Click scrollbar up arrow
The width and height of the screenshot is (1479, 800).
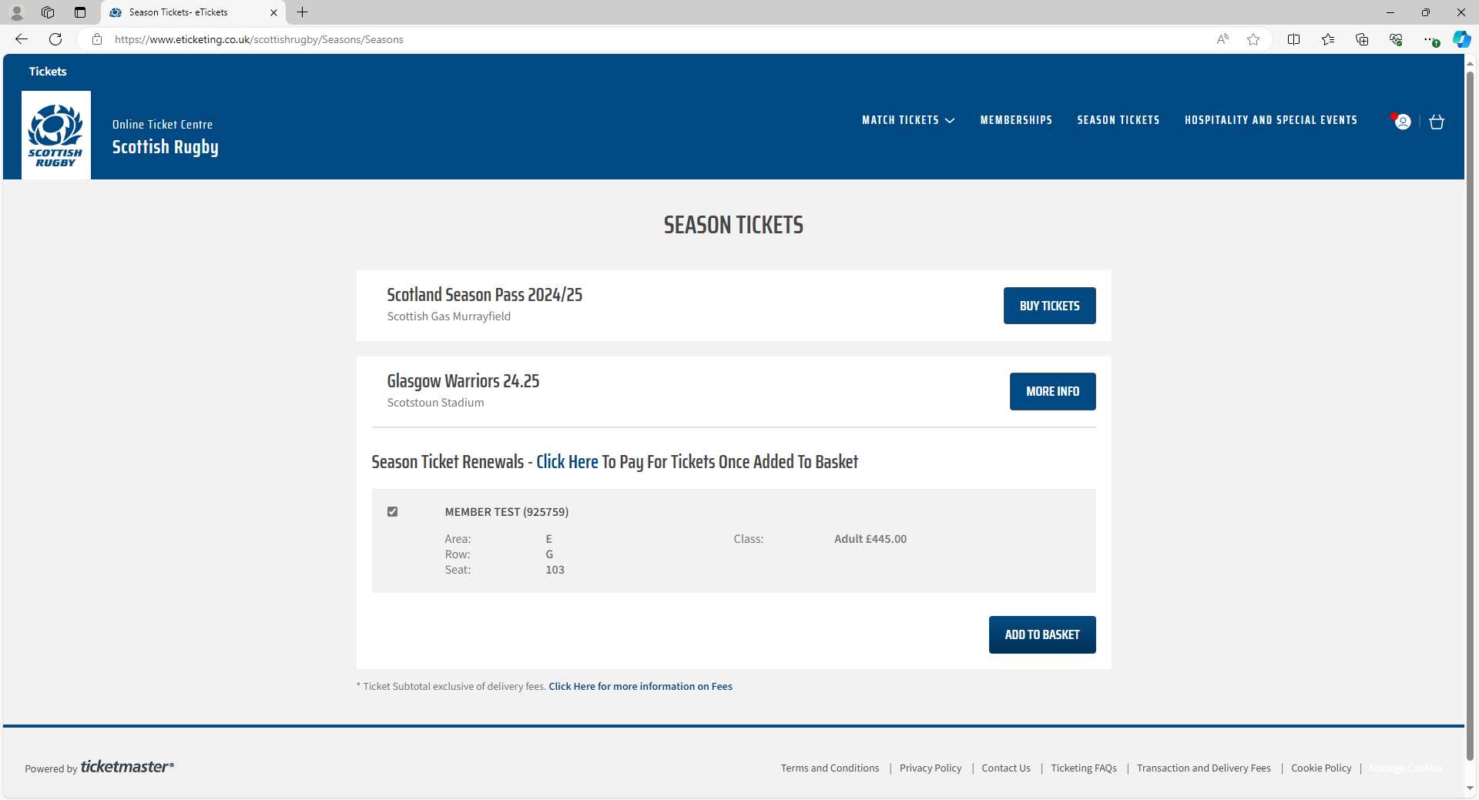click(1470, 62)
